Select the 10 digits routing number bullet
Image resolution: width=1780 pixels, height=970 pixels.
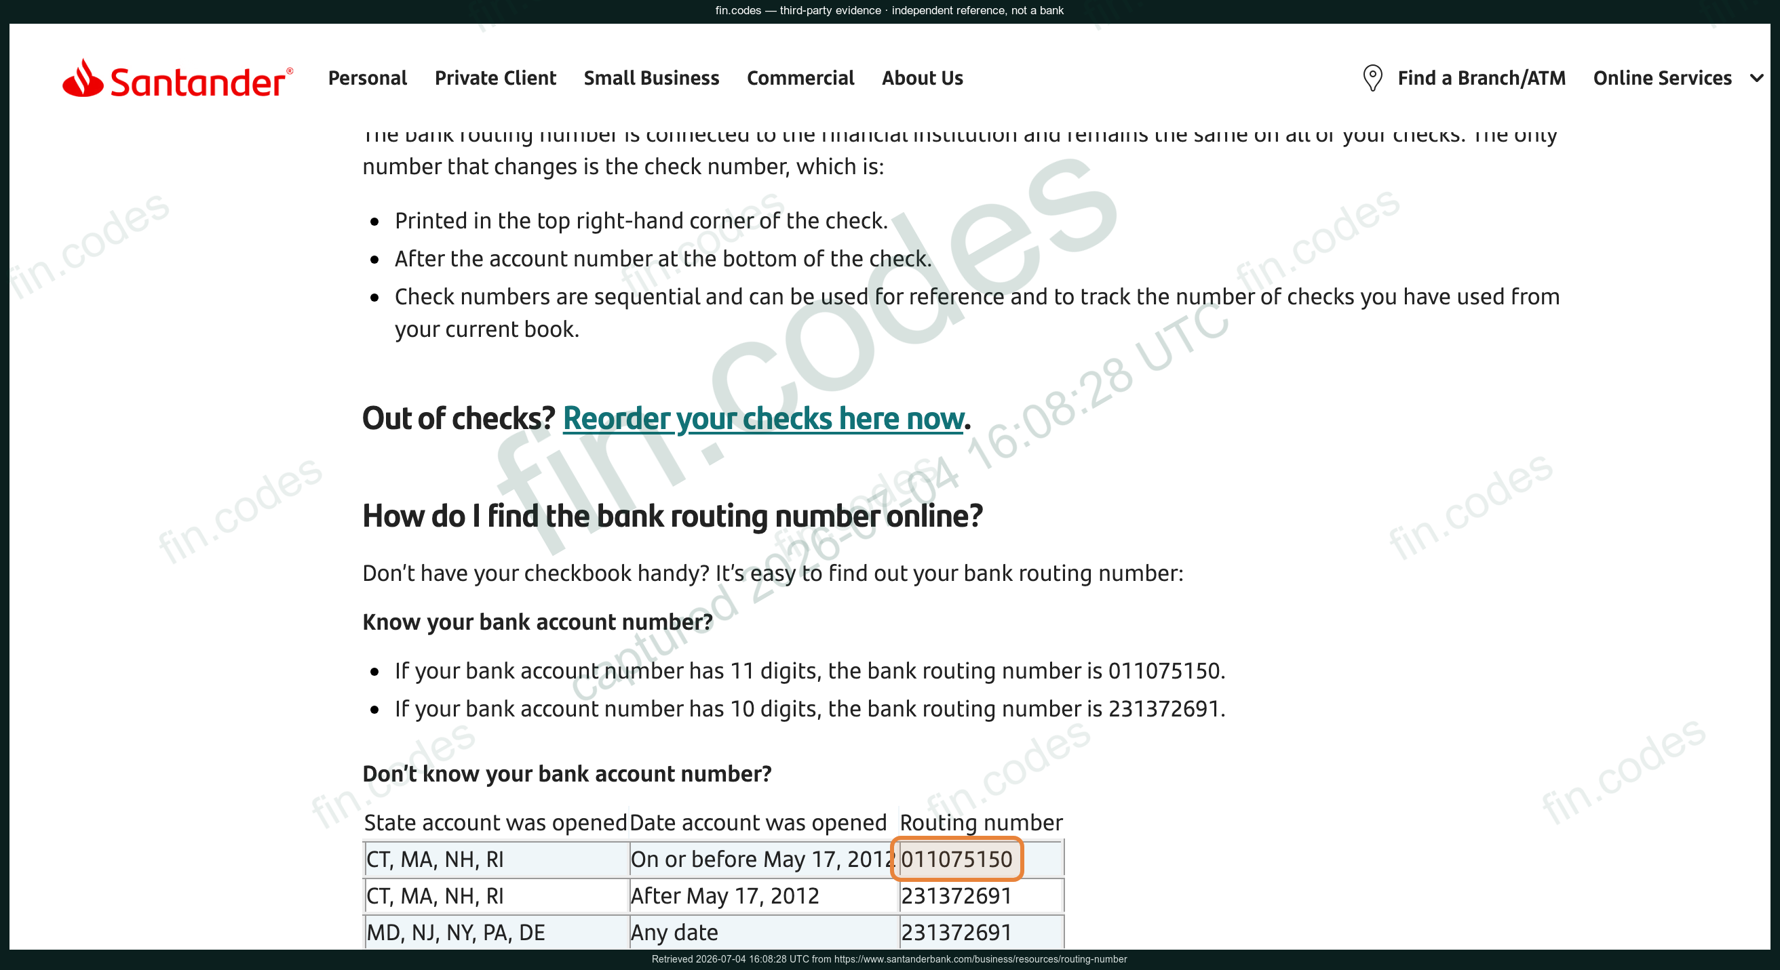[x=810, y=708]
